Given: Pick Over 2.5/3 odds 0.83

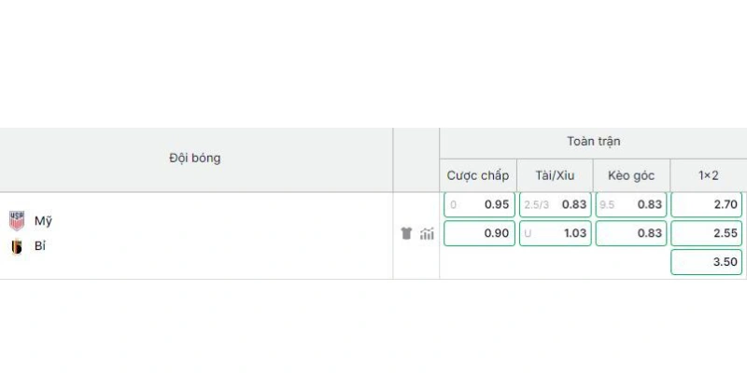Looking at the screenshot, I should click(x=555, y=204).
